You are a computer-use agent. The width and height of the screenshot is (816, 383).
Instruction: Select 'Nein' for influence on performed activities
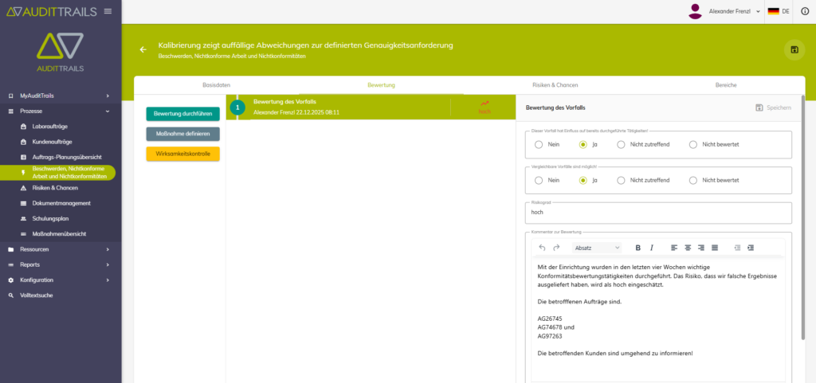(x=539, y=144)
